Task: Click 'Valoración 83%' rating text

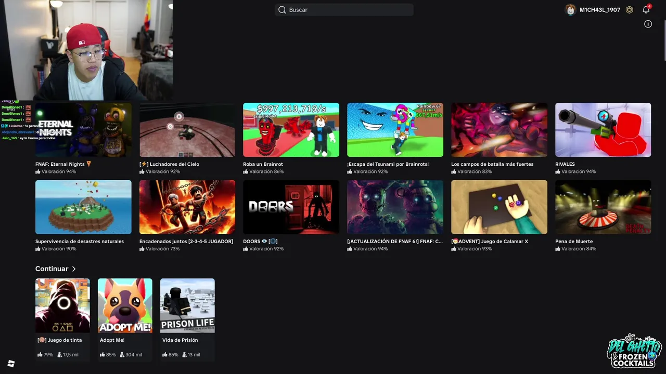Action: pyautogui.click(x=475, y=171)
